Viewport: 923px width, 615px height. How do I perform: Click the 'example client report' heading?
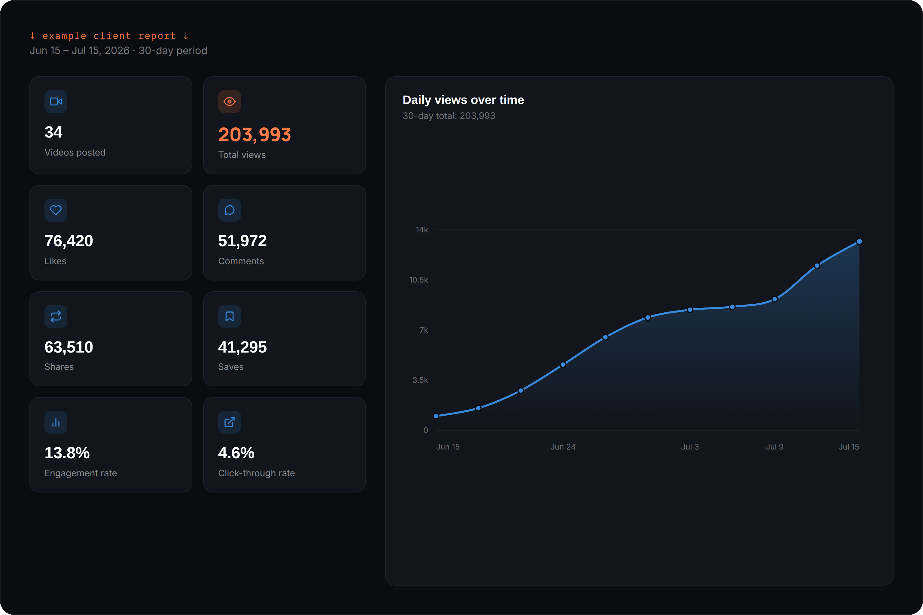(109, 36)
